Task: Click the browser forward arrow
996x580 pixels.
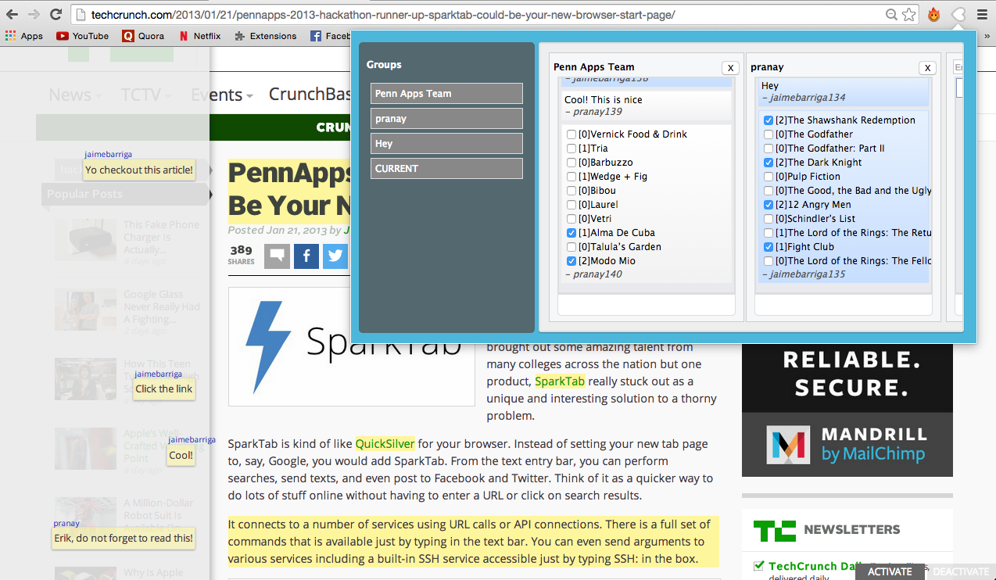Action: tap(34, 14)
